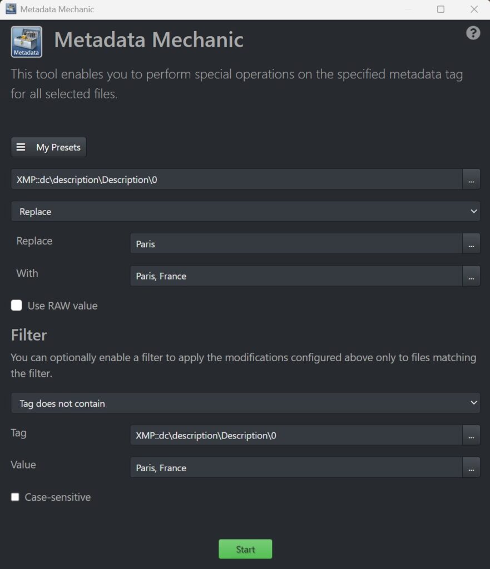
Task: Open the ellipsis next to the Replace field
Action: (471, 243)
